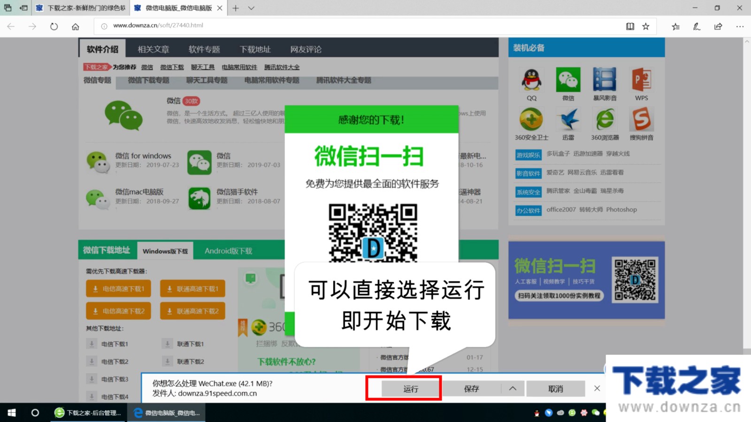Close the 微信电脑版 browser tab
The image size is (751, 422).
pyautogui.click(x=220, y=8)
